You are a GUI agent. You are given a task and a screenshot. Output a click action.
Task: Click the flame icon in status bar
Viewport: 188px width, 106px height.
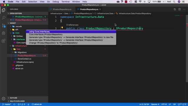(x=28, y=104)
